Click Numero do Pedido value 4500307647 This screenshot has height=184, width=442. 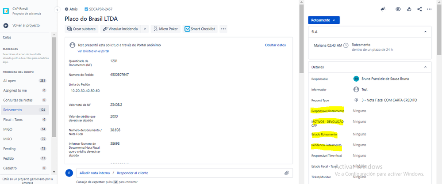(119, 75)
